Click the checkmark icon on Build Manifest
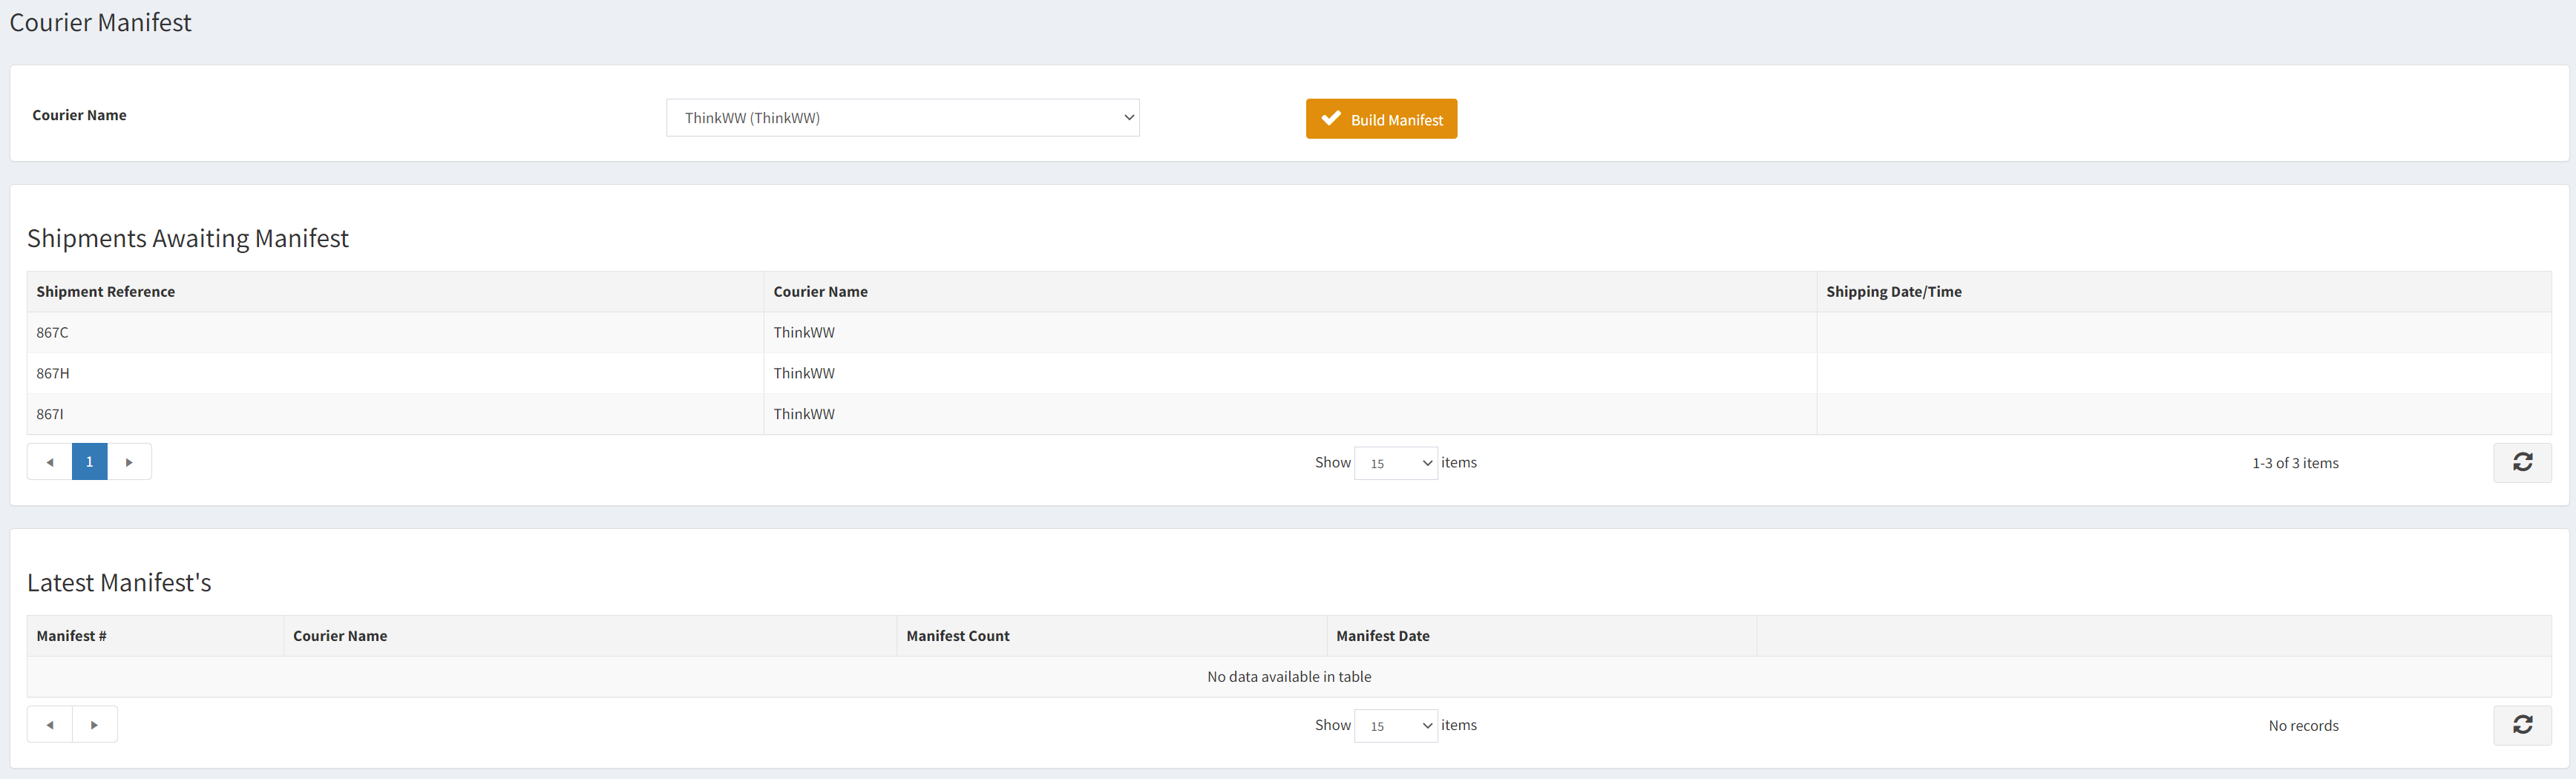This screenshot has width=2576, height=779. pos(1330,118)
